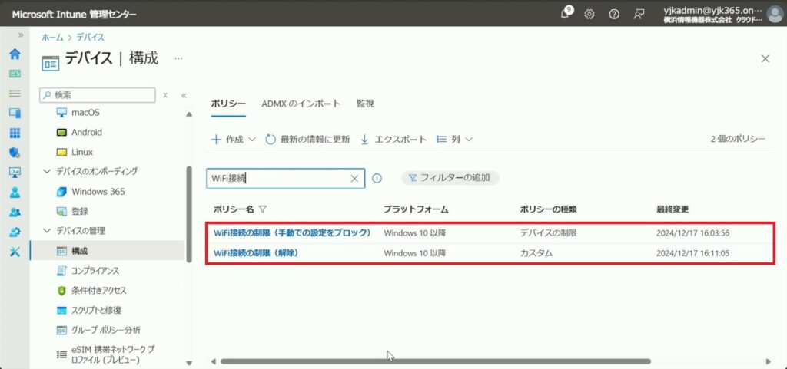Viewport: 787px width, 369px height.
Task: Click the カスタム policy type cell
Action: tap(536, 253)
